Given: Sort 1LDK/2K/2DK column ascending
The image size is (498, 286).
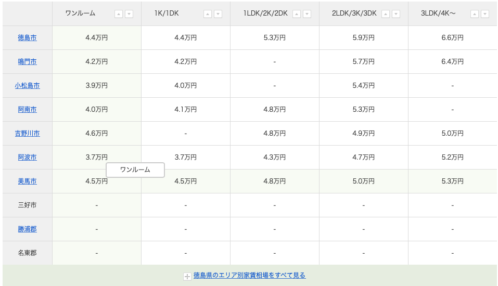Looking at the screenshot, I should tap(296, 14).
